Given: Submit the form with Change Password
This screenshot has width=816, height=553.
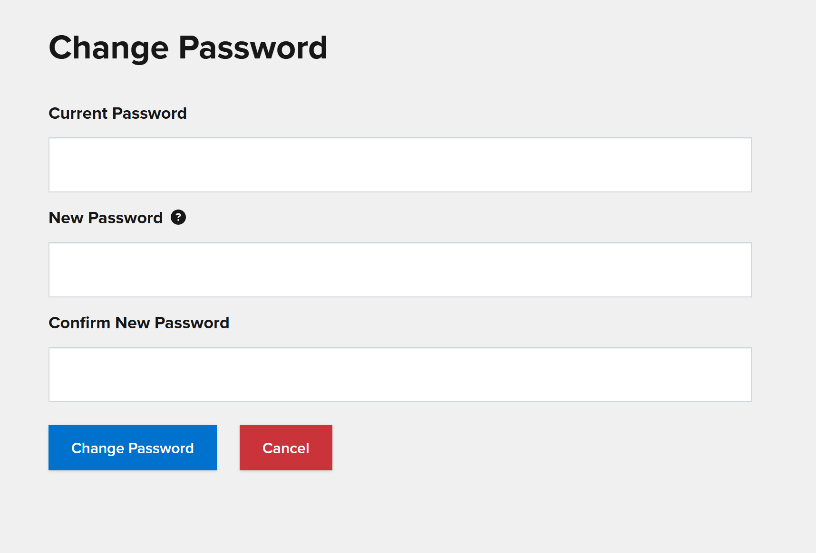Looking at the screenshot, I should click(x=133, y=448).
